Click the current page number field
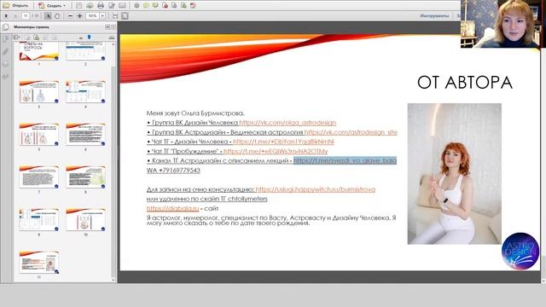The image size is (546, 307). [x=26, y=15]
